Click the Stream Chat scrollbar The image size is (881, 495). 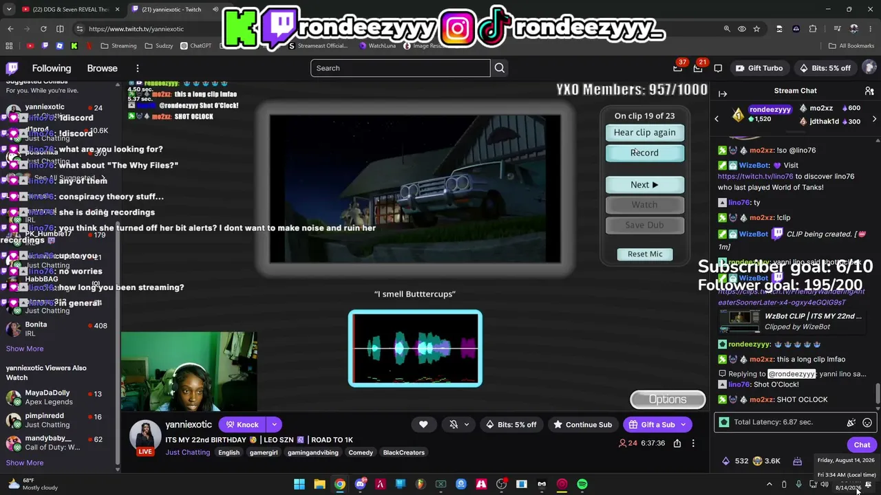point(878,395)
